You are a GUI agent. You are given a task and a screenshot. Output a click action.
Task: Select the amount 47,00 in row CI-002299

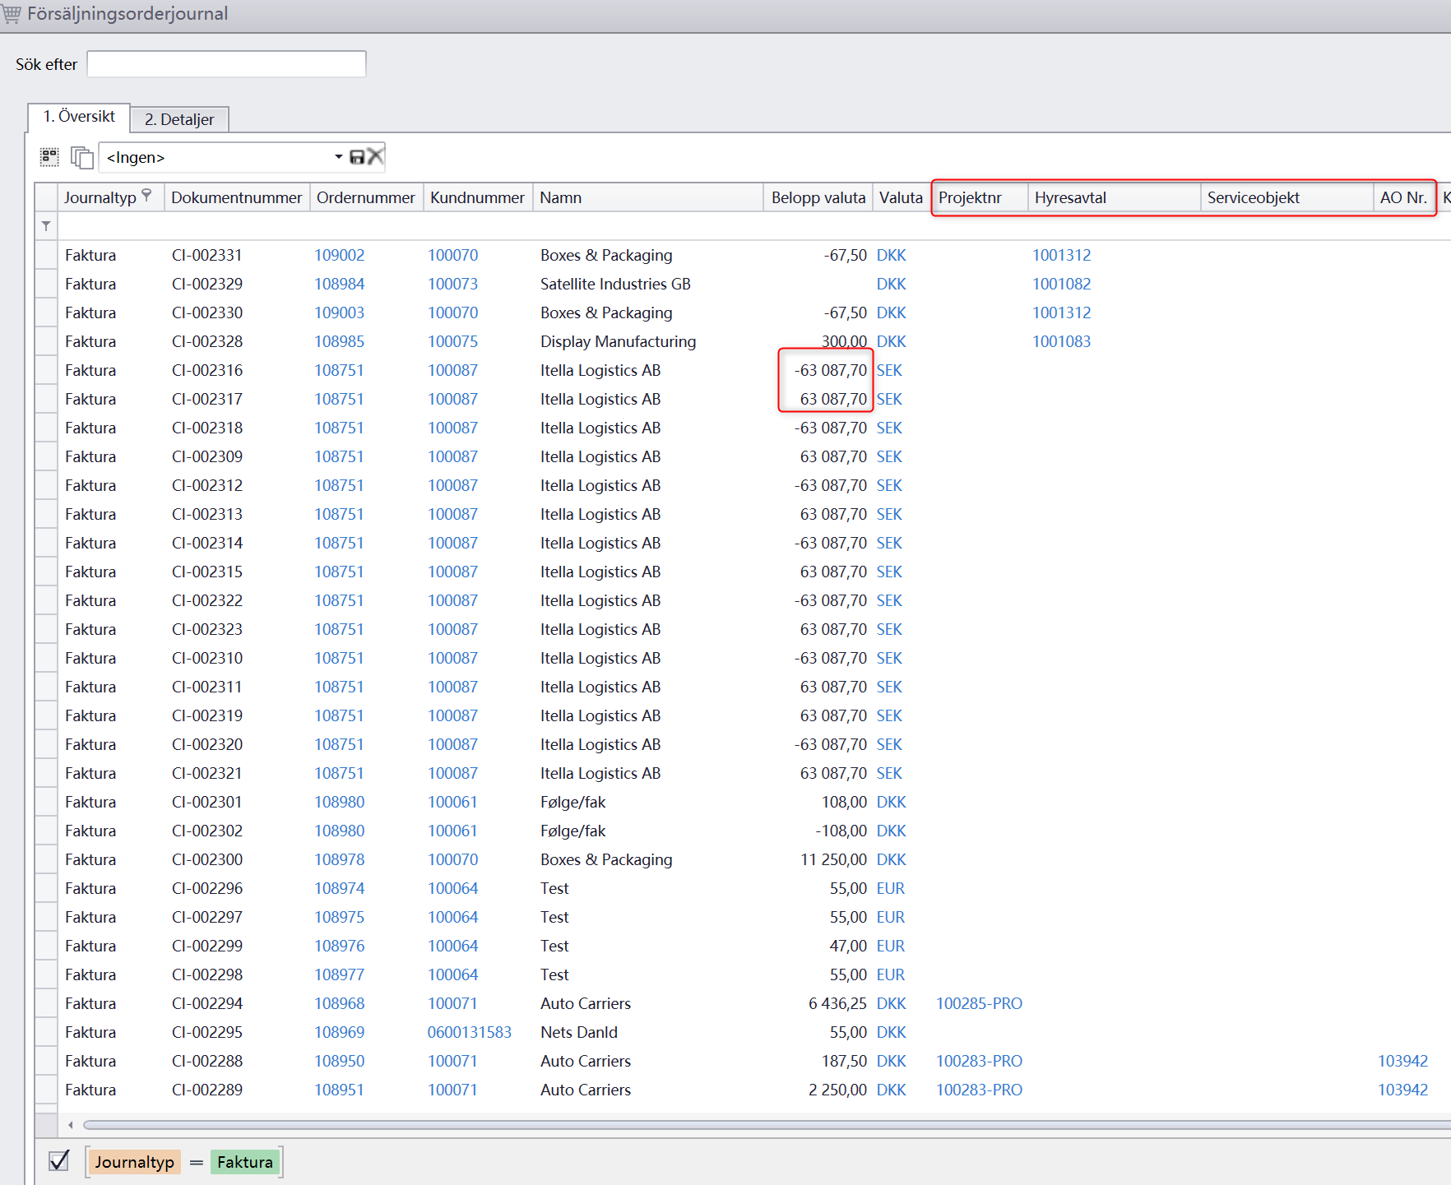849,946
